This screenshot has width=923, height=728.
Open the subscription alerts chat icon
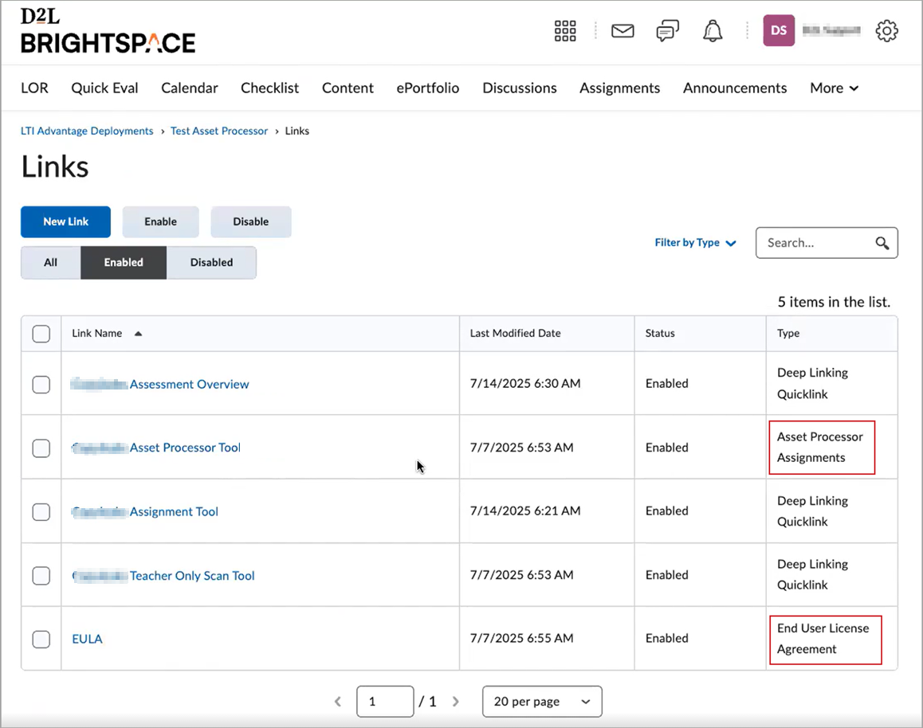click(667, 30)
